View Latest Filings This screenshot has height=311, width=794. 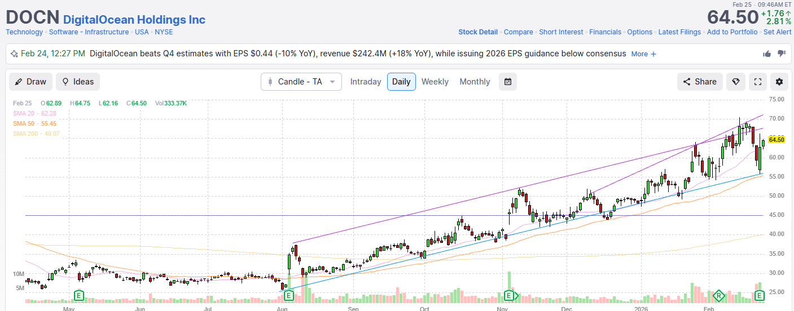click(x=679, y=32)
